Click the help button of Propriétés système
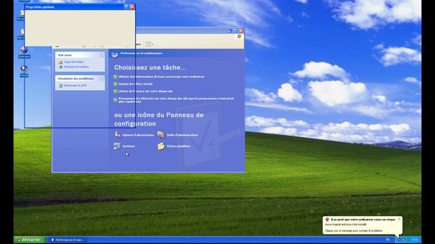 [126, 7]
